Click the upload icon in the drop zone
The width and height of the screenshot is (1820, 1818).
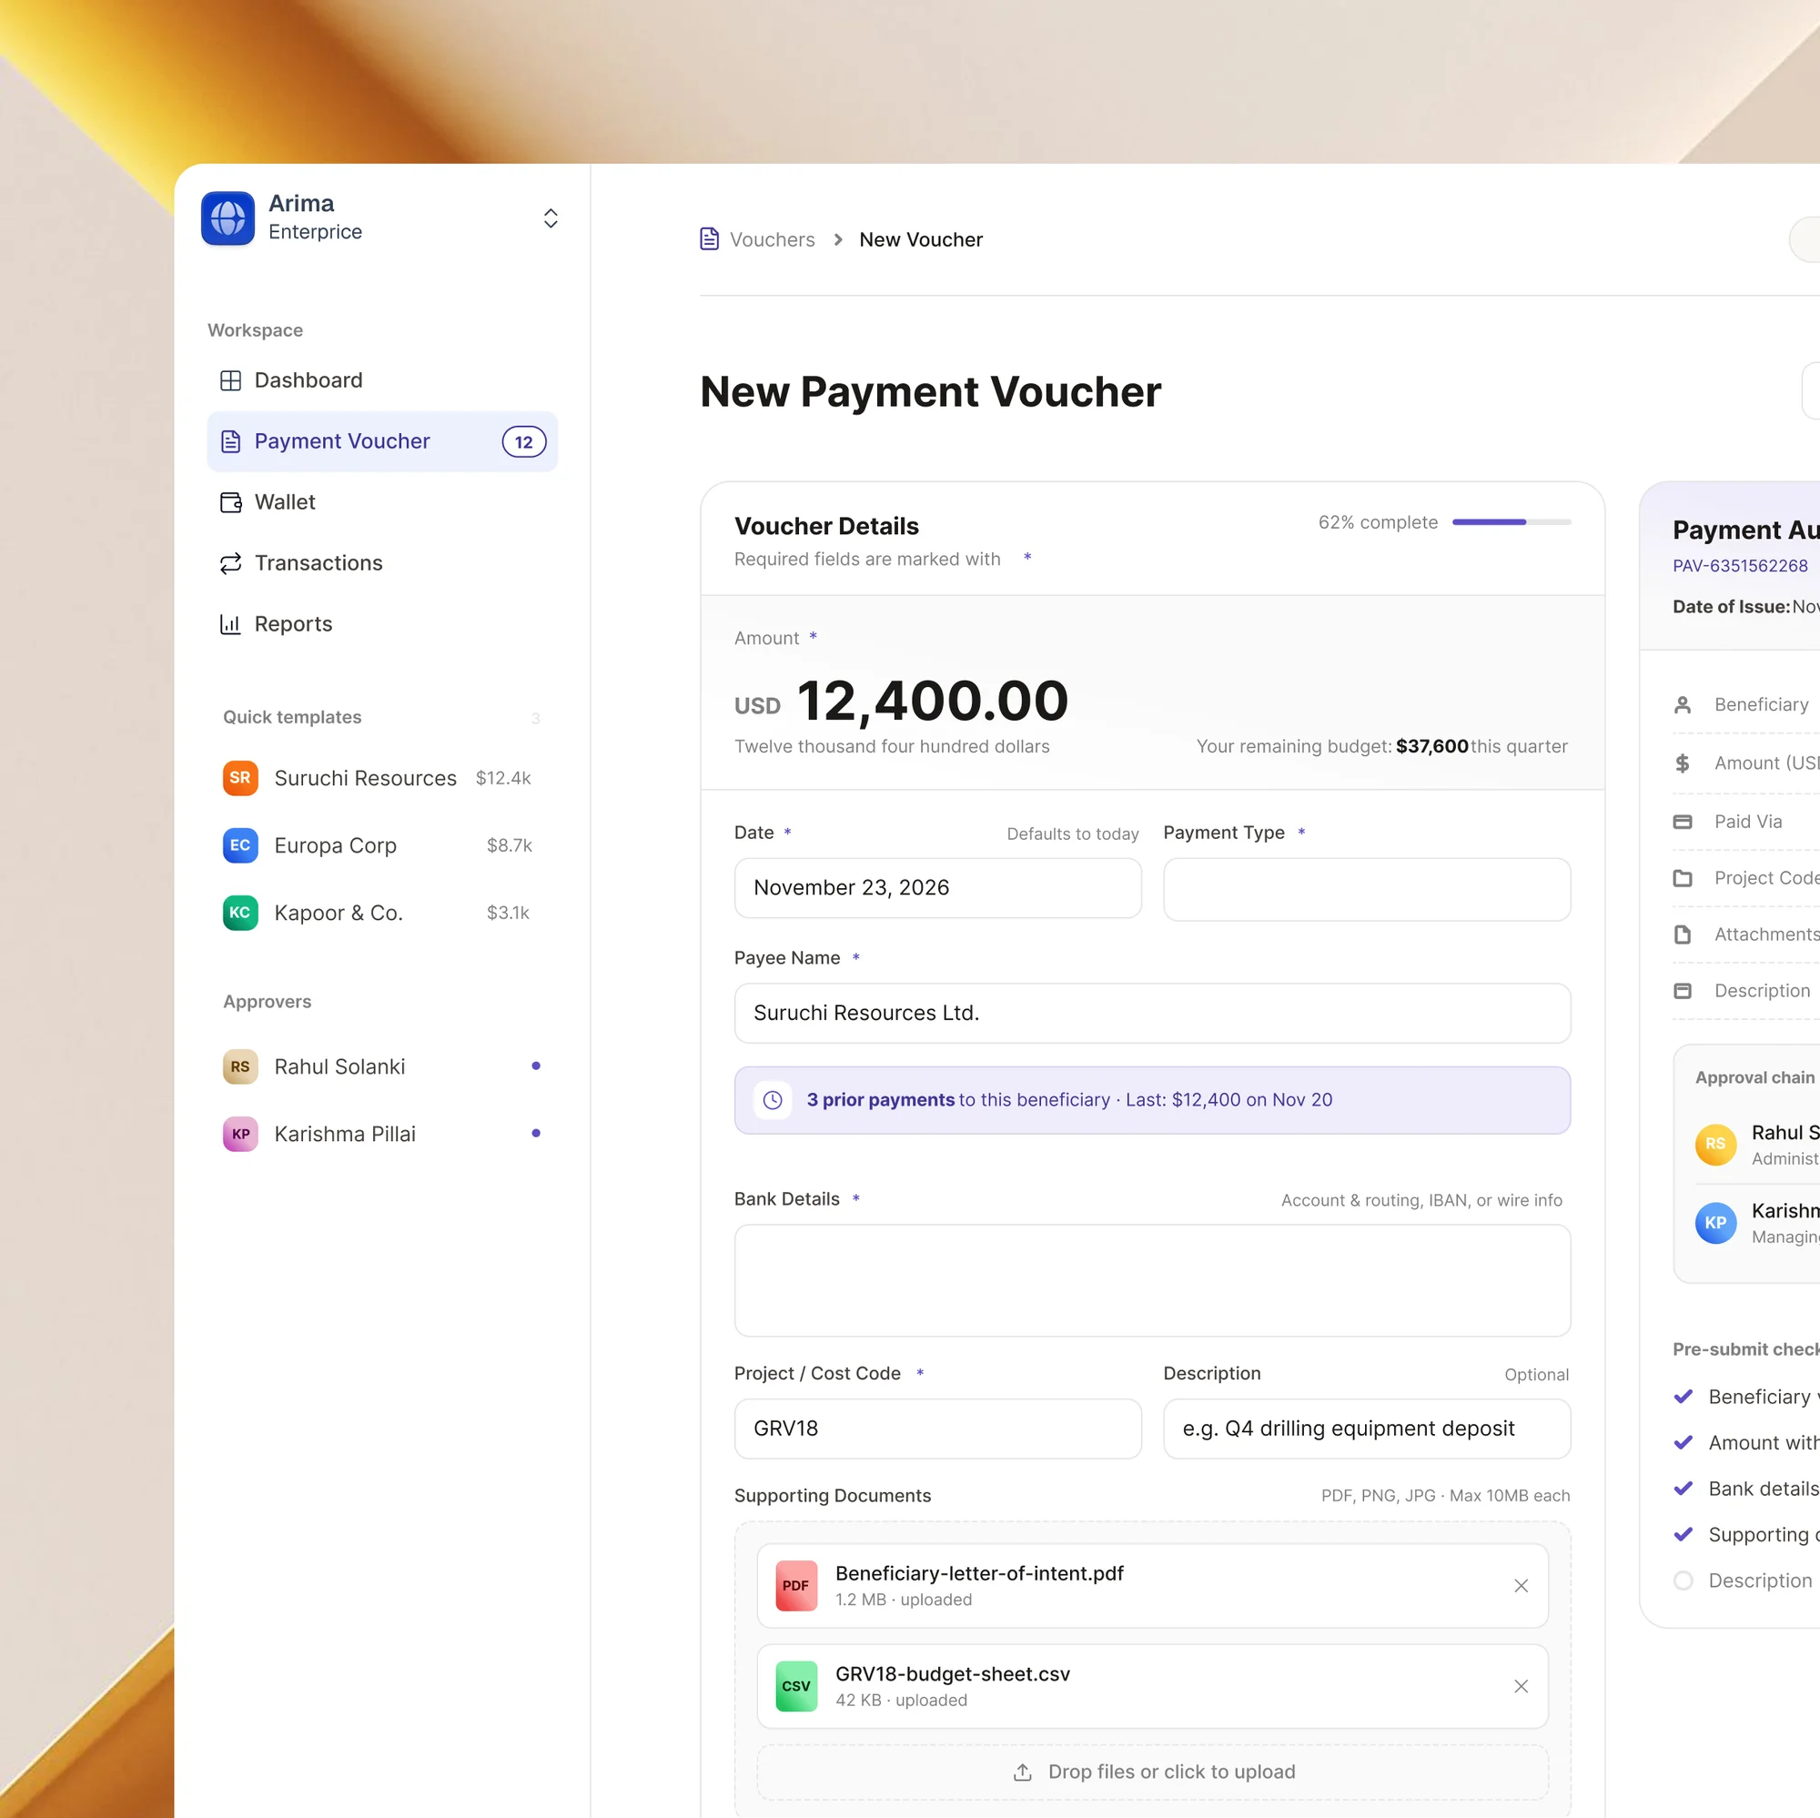point(1022,1772)
